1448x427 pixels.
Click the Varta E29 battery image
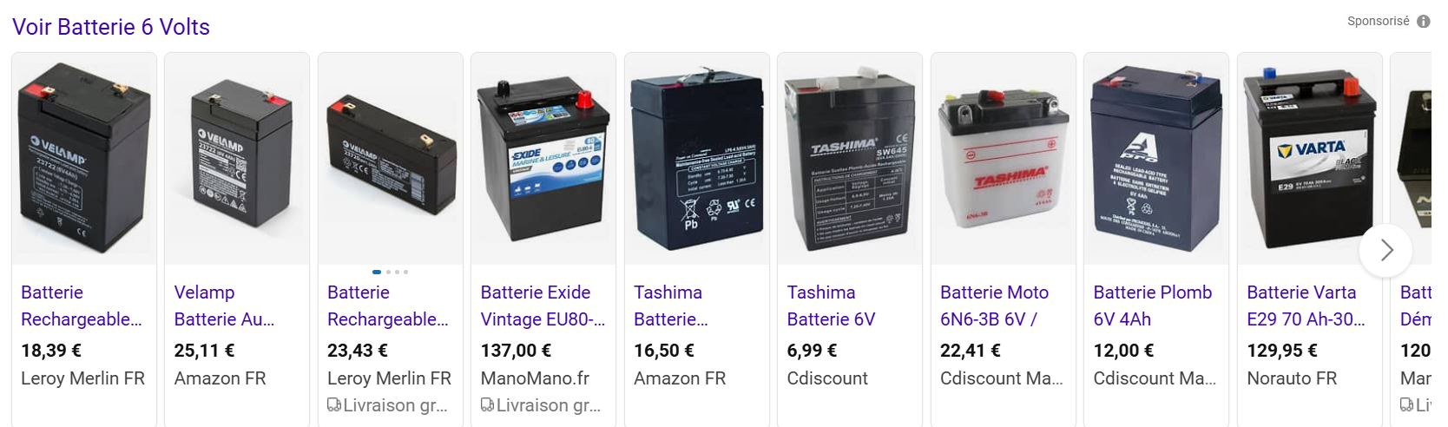tap(1310, 159)
